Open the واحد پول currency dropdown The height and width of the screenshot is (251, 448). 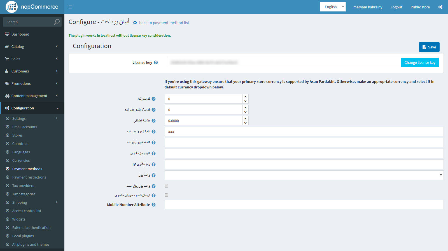tap(304, 175)
